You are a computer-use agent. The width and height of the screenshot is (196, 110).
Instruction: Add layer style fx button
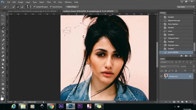click(x=170, y=102)
